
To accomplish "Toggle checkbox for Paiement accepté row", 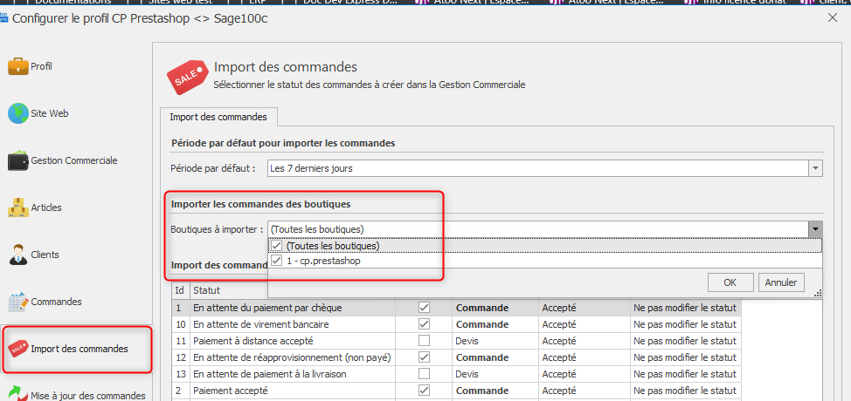I will [425, 391].
